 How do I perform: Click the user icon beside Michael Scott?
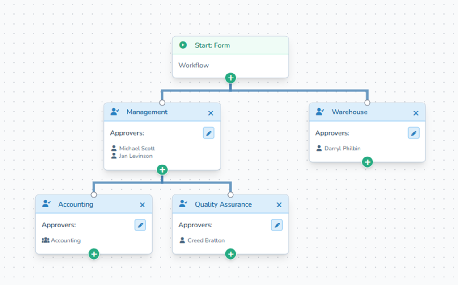point(114,149)
